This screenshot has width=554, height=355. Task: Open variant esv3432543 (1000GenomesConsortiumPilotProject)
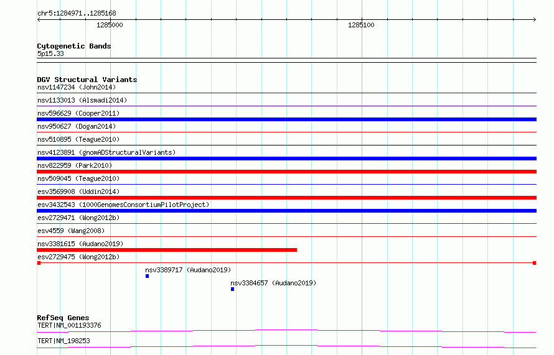coord(123,205)
